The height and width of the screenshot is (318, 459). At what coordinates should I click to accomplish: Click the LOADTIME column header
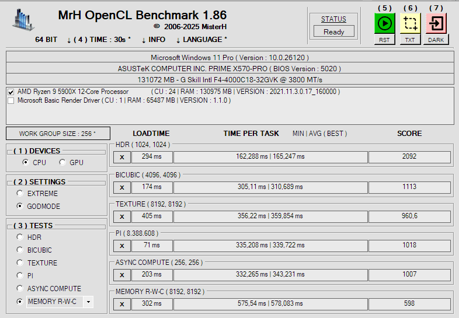click(x=151, y=134)
